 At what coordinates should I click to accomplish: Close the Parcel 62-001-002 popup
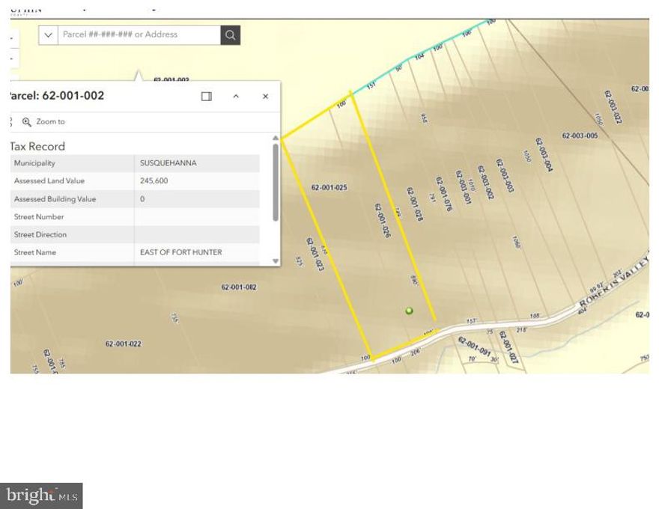(265, 96)
